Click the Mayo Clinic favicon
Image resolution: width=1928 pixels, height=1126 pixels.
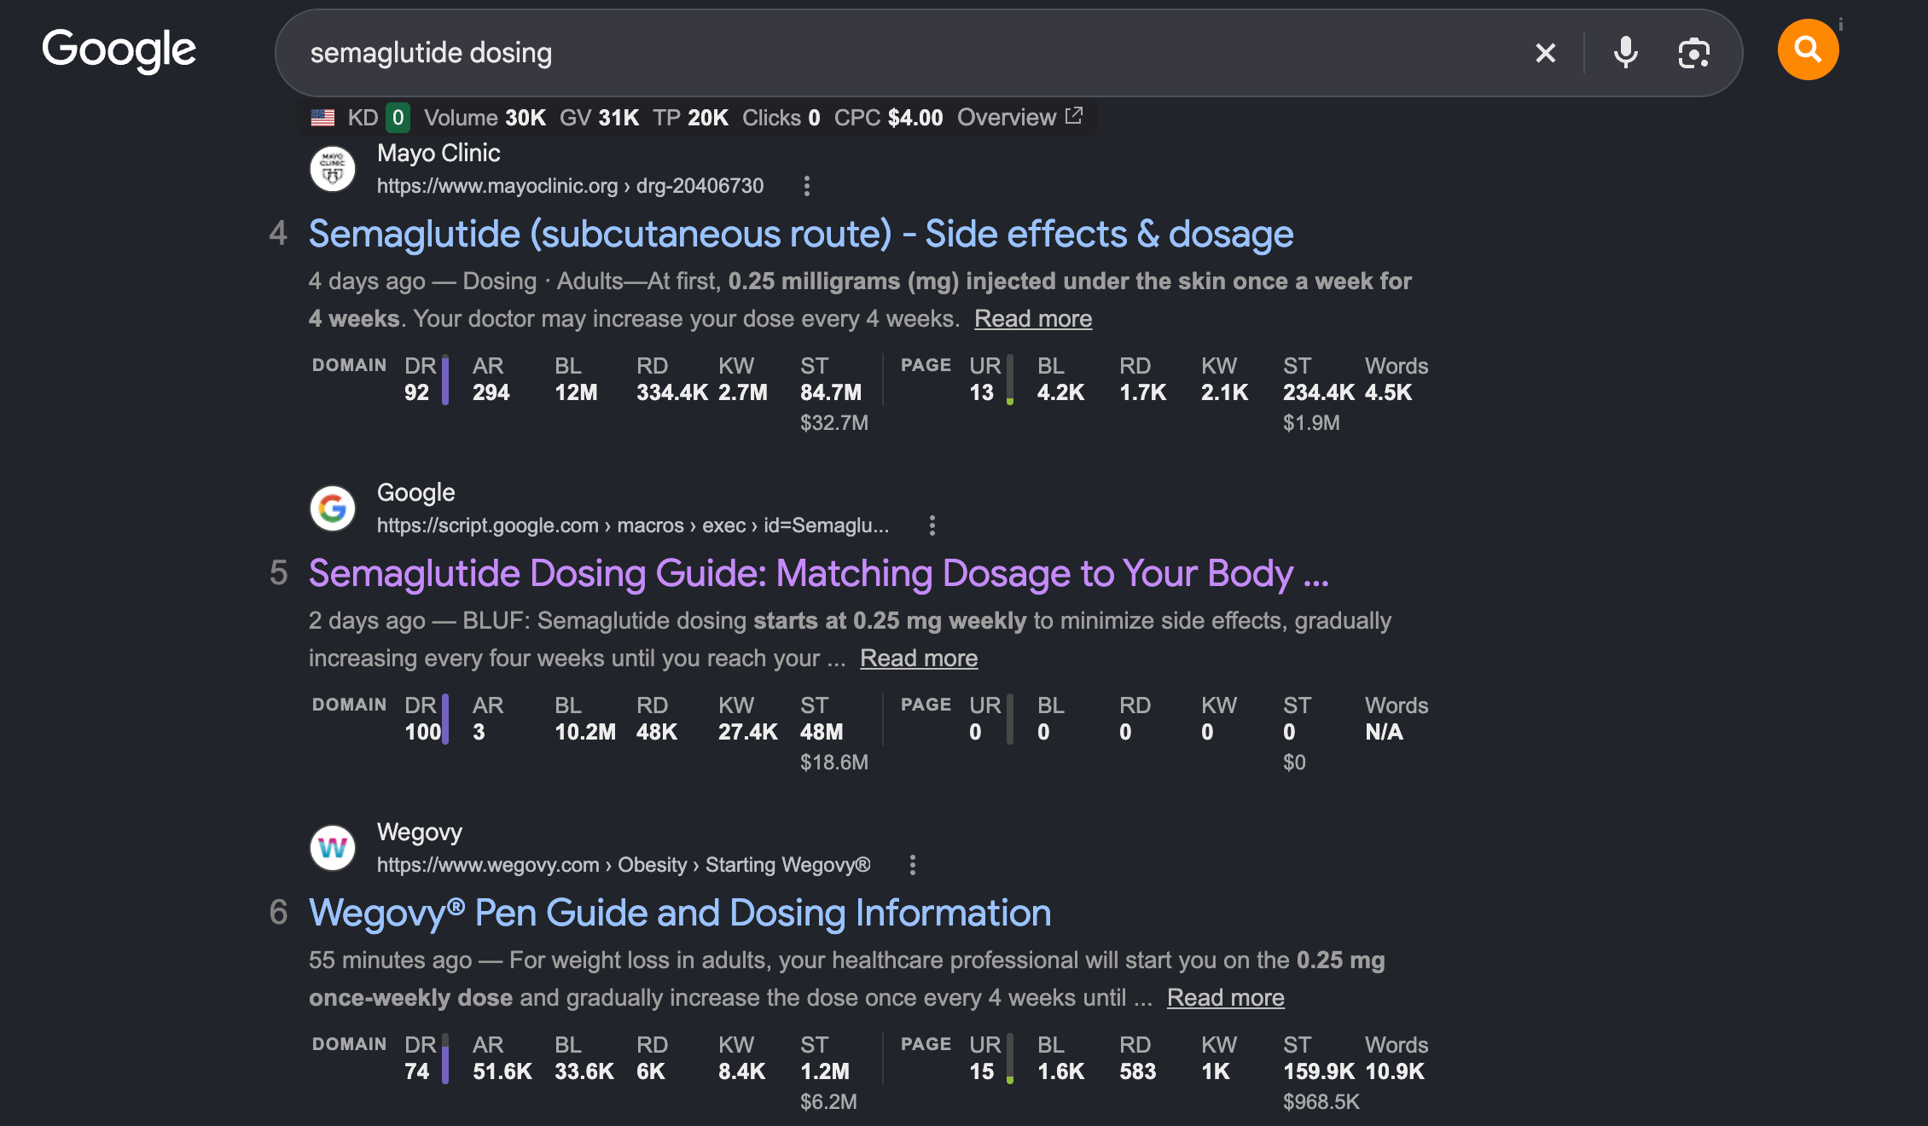(x=333, y=168)
